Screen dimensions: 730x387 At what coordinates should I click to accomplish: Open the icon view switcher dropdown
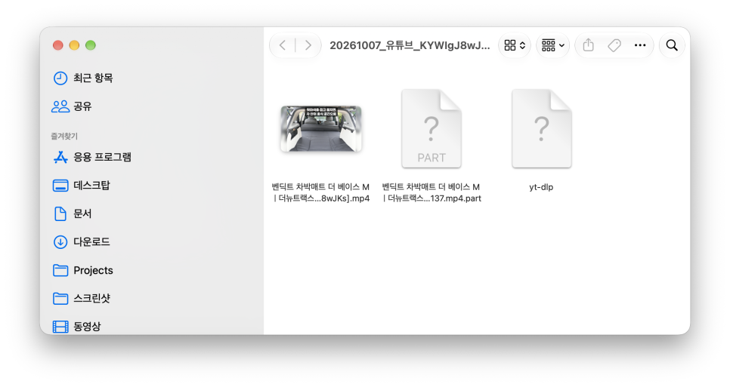[x=515, y=45]
